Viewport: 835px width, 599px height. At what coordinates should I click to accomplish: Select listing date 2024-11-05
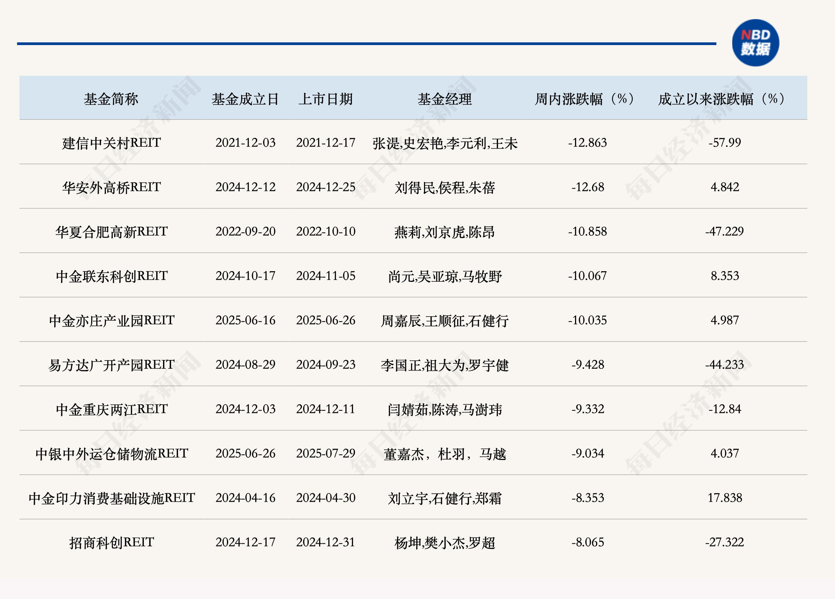326,276
